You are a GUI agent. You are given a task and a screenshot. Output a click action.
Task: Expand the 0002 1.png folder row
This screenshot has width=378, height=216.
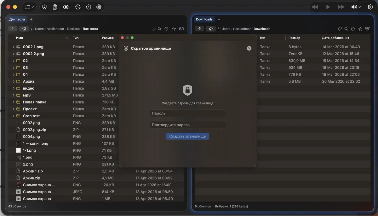pyautogui.click(x=14, y=47)
